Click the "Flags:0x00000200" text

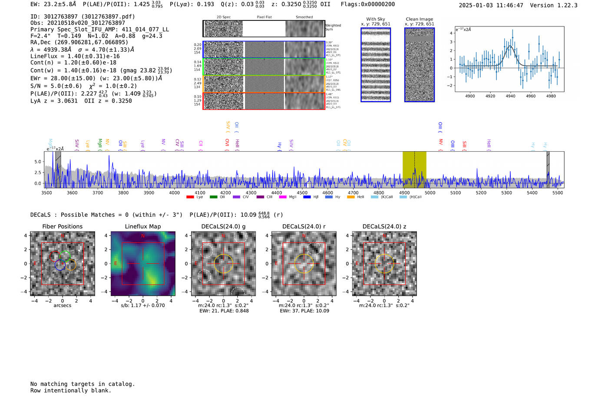point(368,4)
